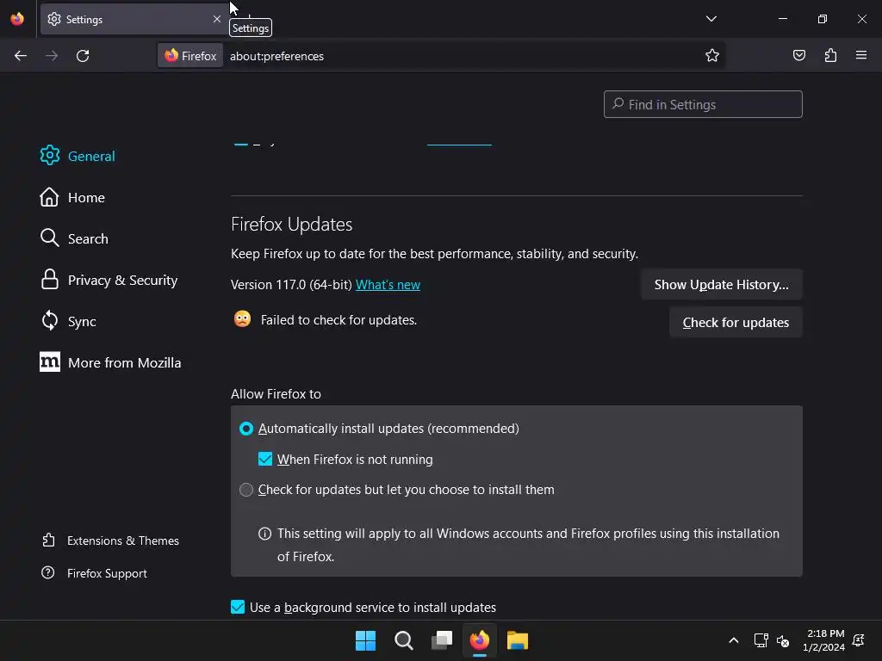882x661 pixels.
Task: Open Task View on the taskbar
Action: point(442,640)
